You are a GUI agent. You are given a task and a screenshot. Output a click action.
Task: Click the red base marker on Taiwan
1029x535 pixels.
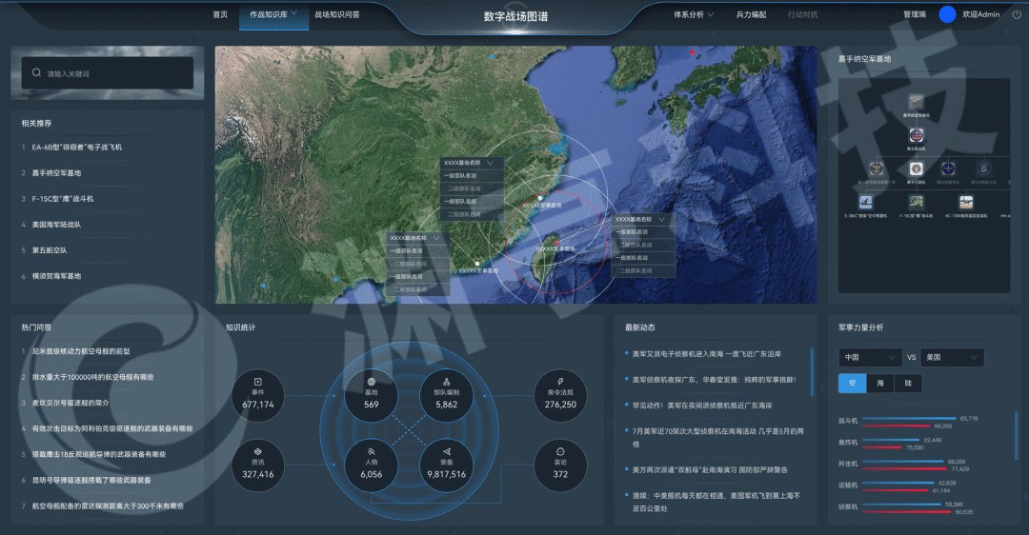click(x=556, y=243)
